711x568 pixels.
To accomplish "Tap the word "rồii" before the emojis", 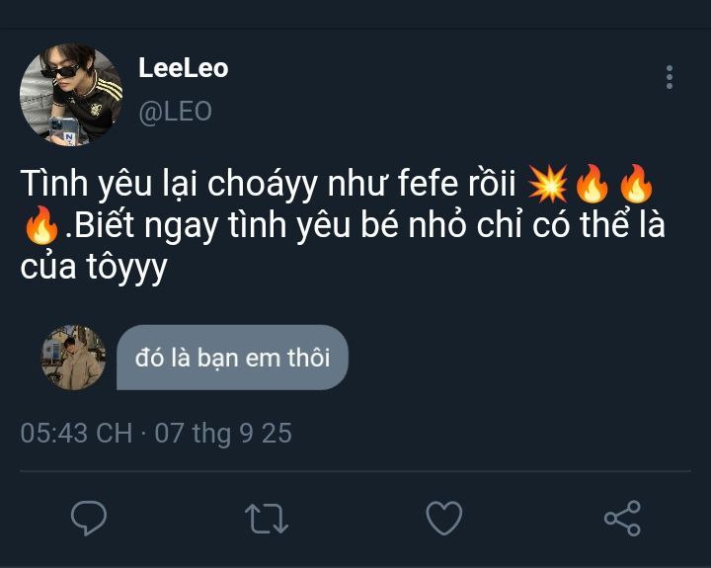I will 492,185.
